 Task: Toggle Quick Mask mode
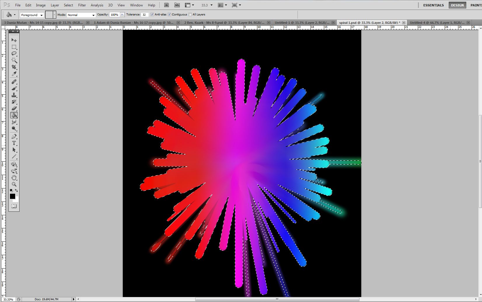coord(14,206)
